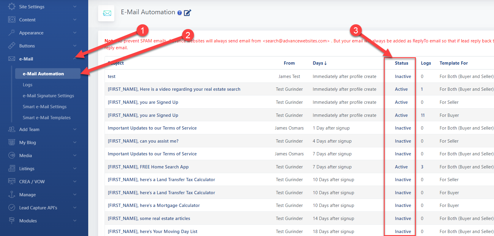The width and height of the screenshot is (494, 236).
Task: Expand the Content menu chevron
Action: click(75, 20)
